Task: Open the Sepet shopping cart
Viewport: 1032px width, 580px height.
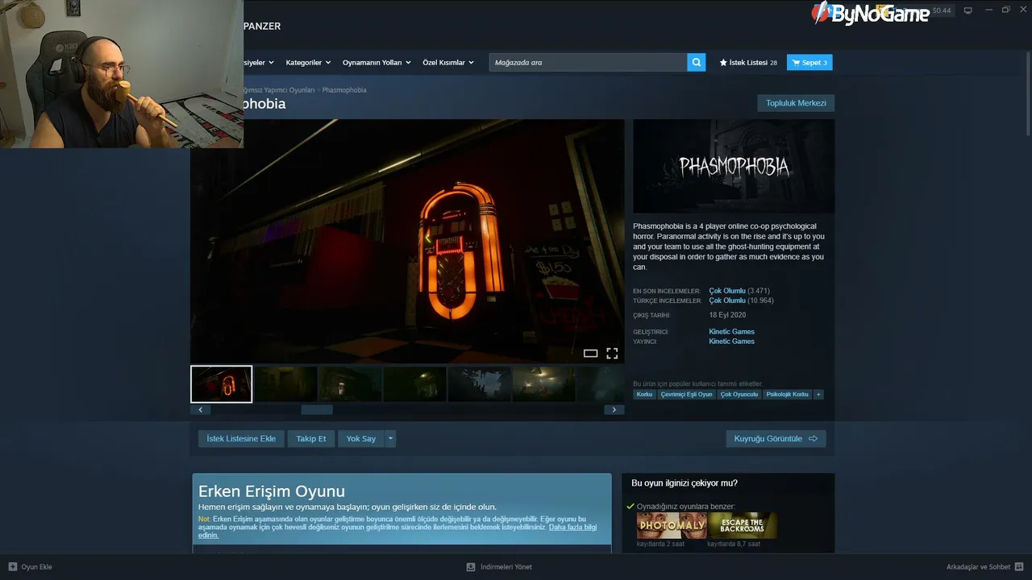Action: (809, 62)
